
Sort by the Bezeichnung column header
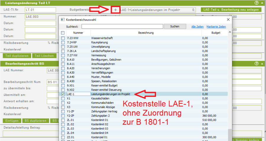pos(146,33)
